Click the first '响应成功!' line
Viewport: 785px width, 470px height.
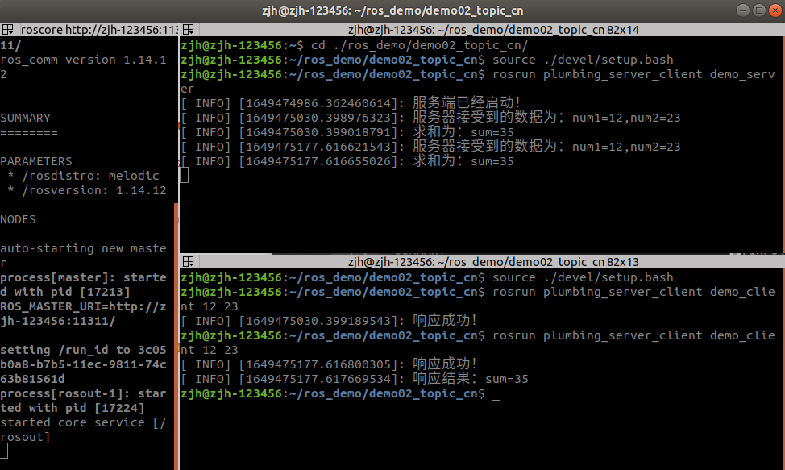[329, 320]
